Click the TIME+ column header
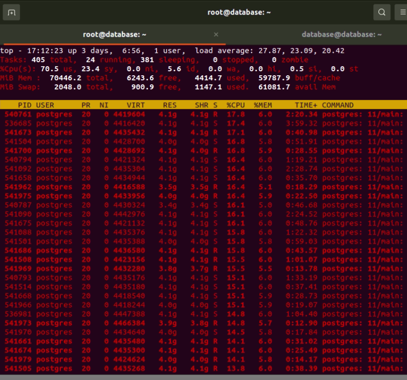 (x=306, y=105)
